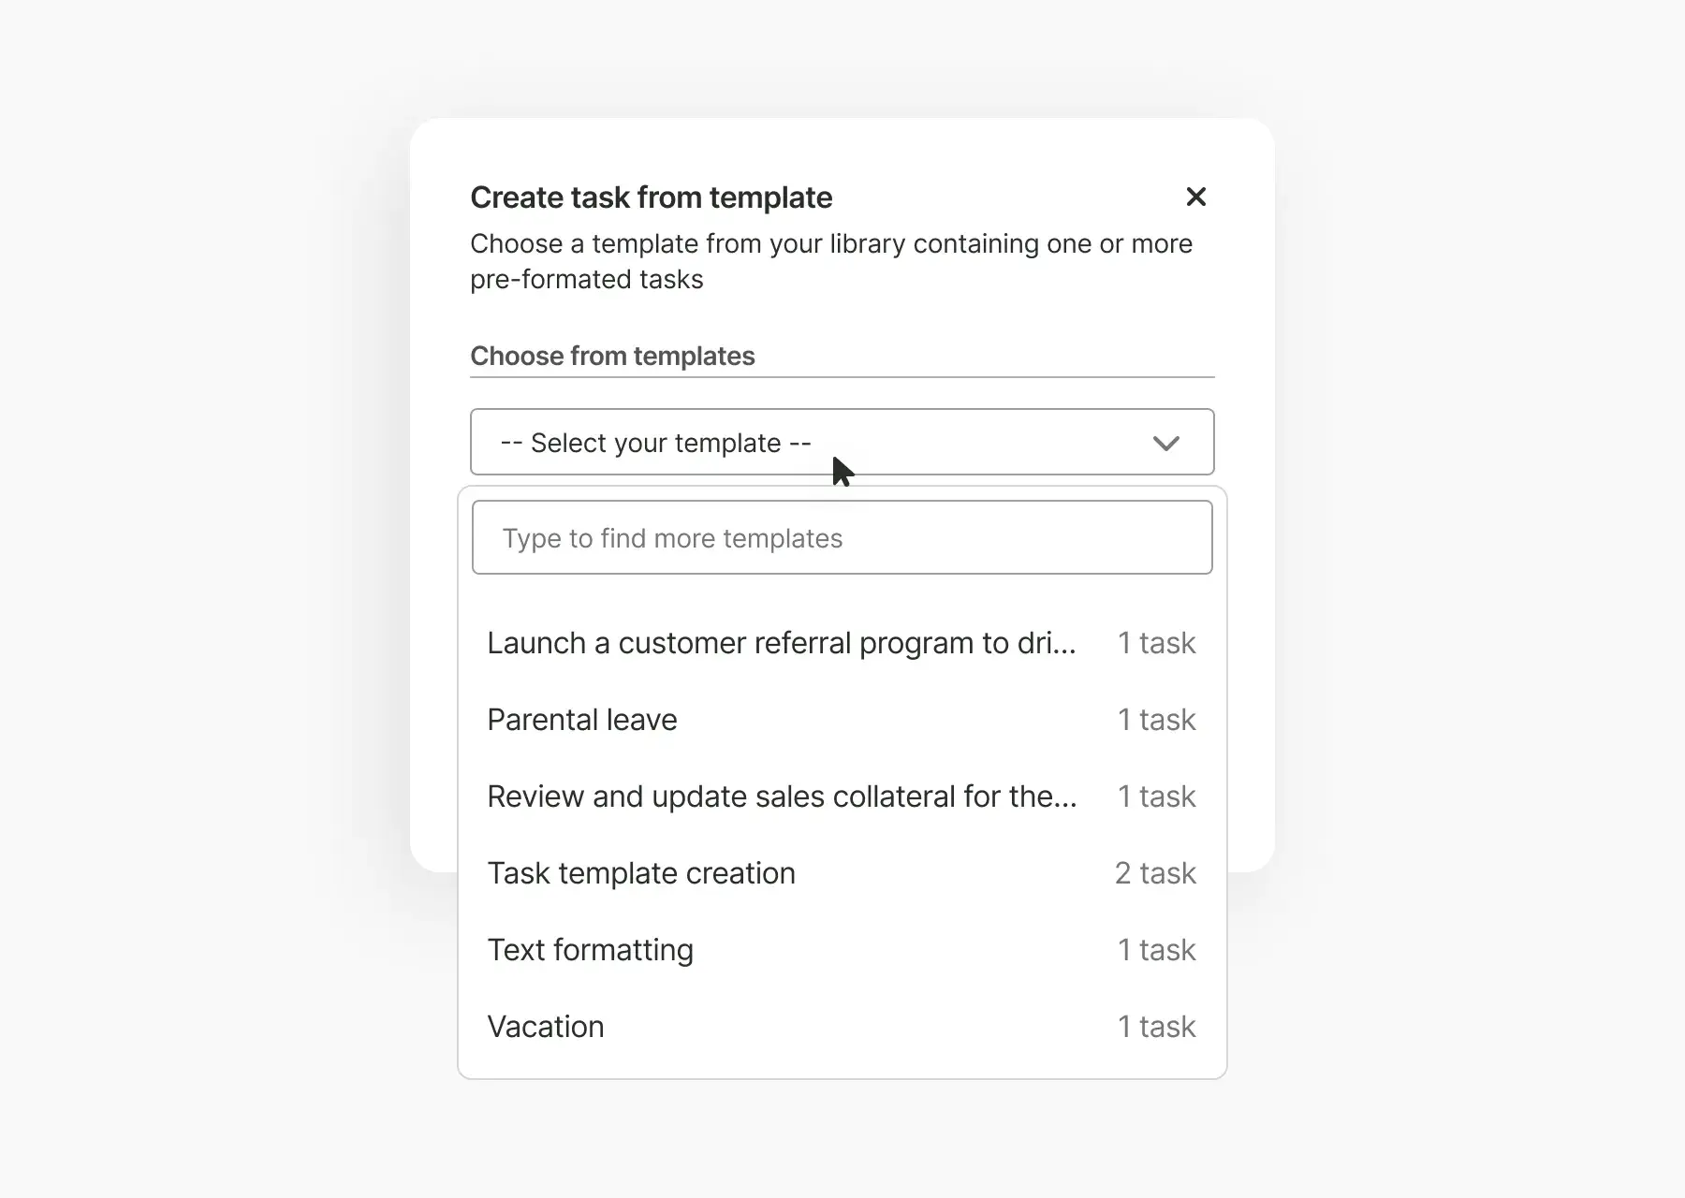
Task: Select the 'Launch a customer referral program' template
Action: (782, 643)
